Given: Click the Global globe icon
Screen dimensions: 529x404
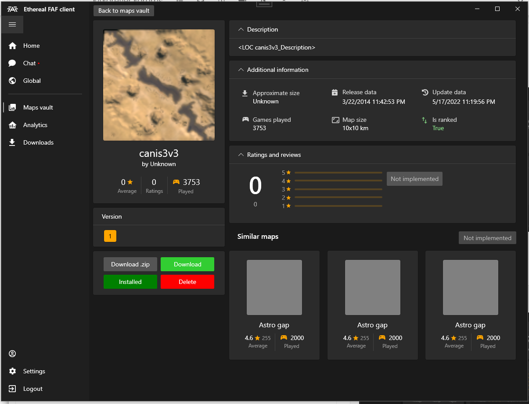Looking at the screenshot, I should pyautogui.click(x=12, y=81).
